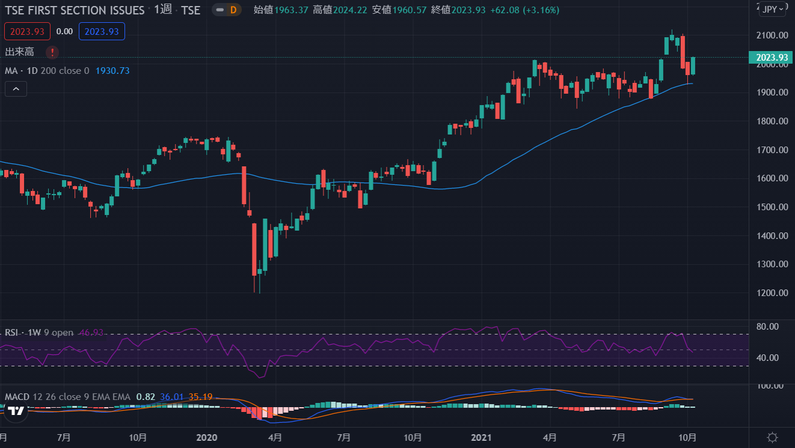Click the green 2023.93 price axis tag
The height and width of the screenshot is (448, 795).
point(772,58)
